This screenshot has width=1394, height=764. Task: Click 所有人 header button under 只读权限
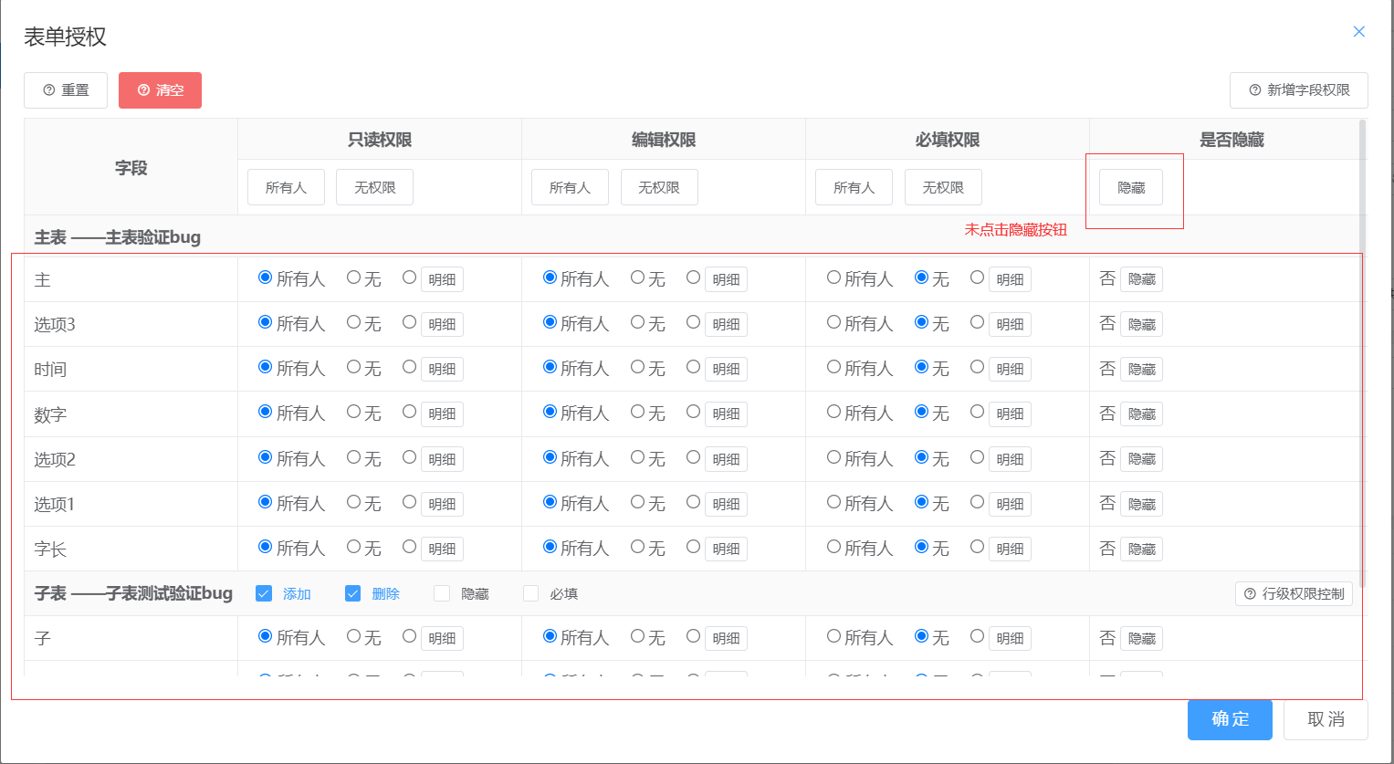[286, 187]
